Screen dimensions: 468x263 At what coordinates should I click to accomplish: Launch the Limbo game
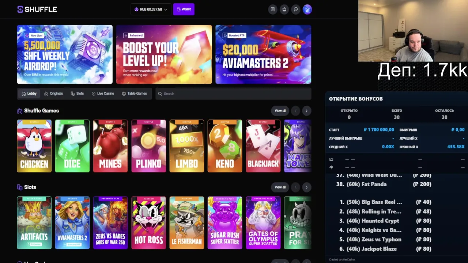(187, 146)
